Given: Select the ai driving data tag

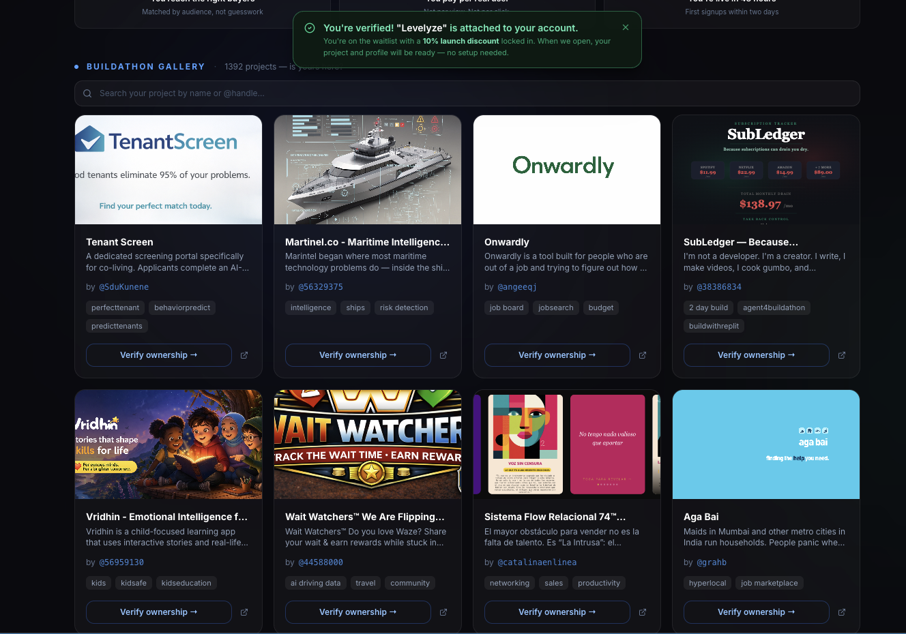Looking at the screenshot, I should click(x=315, y=583).
